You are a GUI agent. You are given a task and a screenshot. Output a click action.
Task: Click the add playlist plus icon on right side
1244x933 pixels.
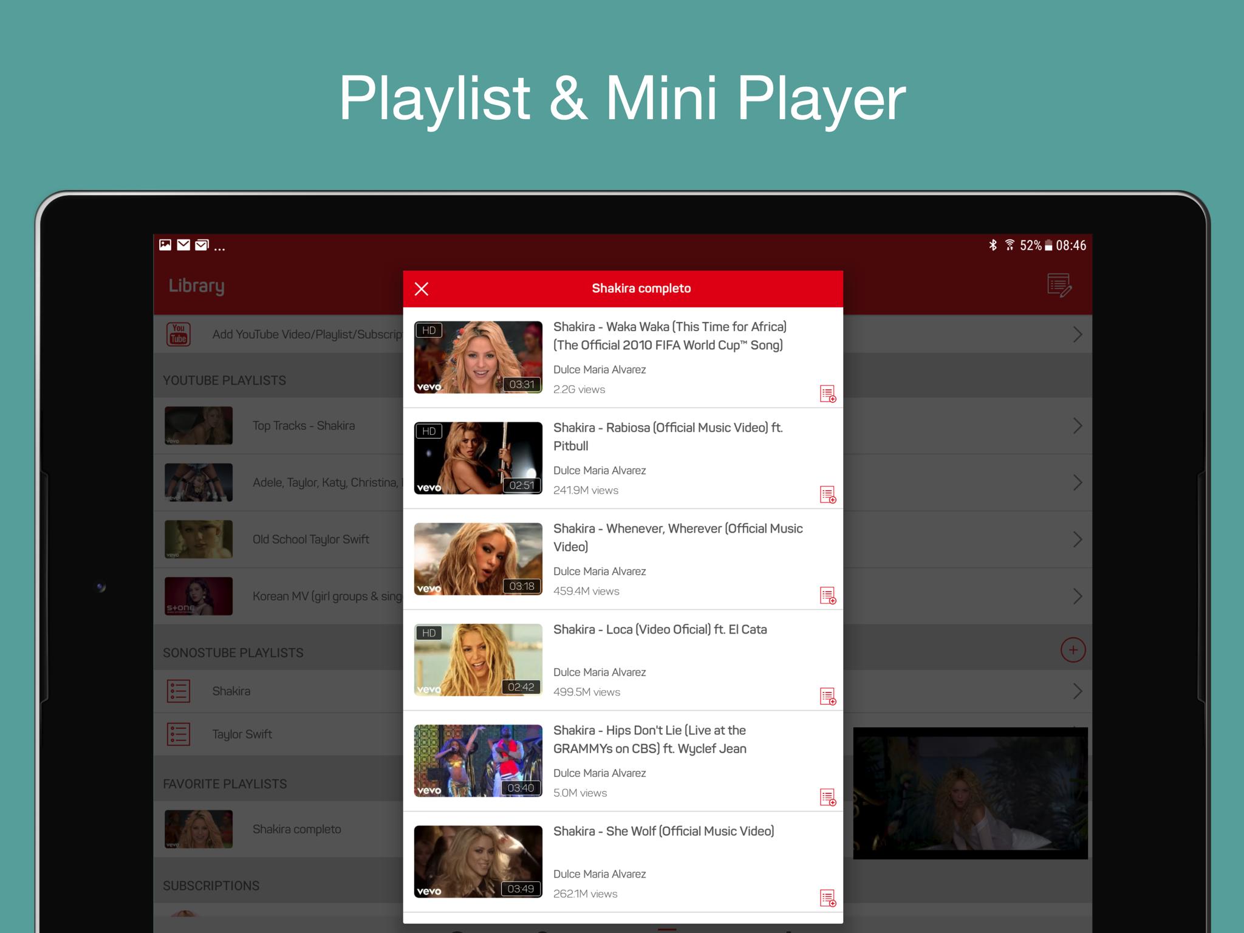point(1071,648)
